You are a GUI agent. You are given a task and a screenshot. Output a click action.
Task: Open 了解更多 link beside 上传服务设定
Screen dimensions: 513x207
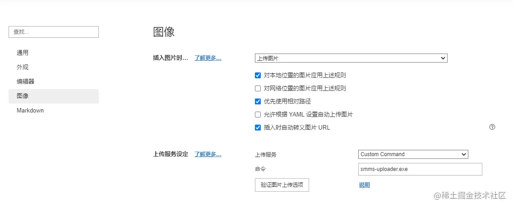pos(208,154)
